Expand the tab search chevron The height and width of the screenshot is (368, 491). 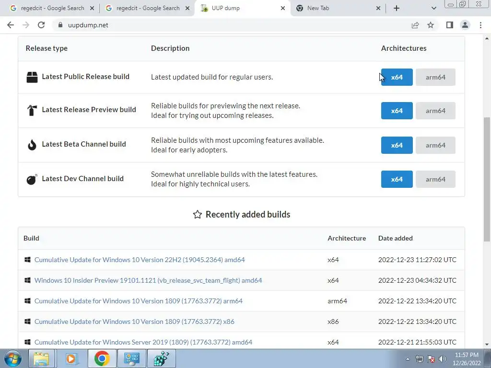[433, 8]
